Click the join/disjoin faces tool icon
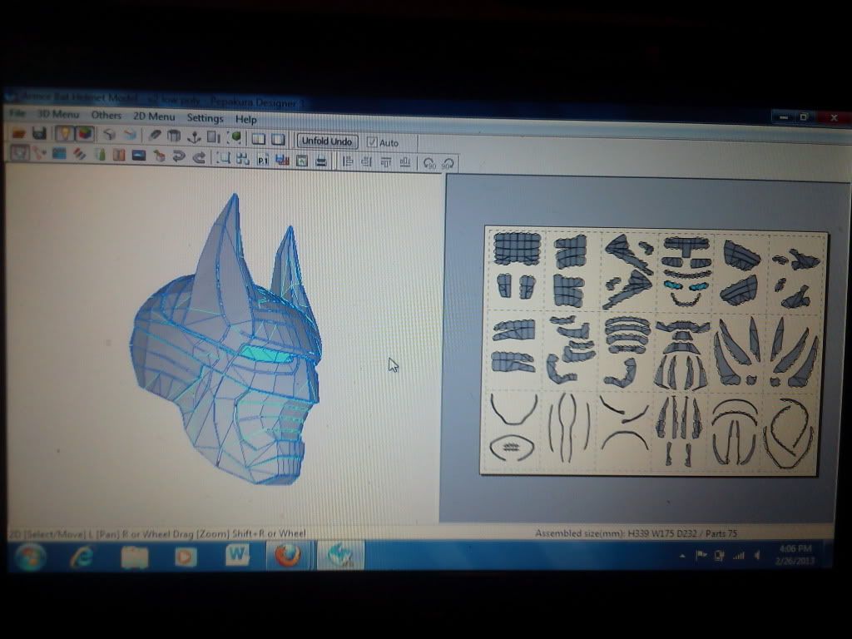 (x=39, y=154)
